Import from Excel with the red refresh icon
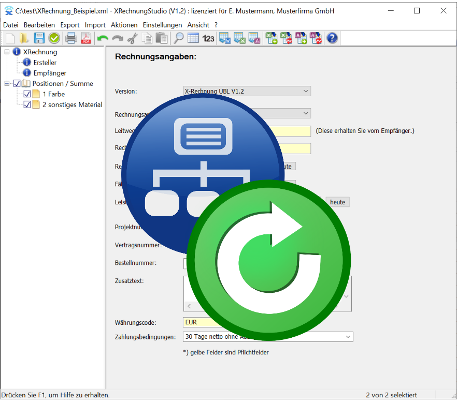457x404 pixels. click(286, 38)
